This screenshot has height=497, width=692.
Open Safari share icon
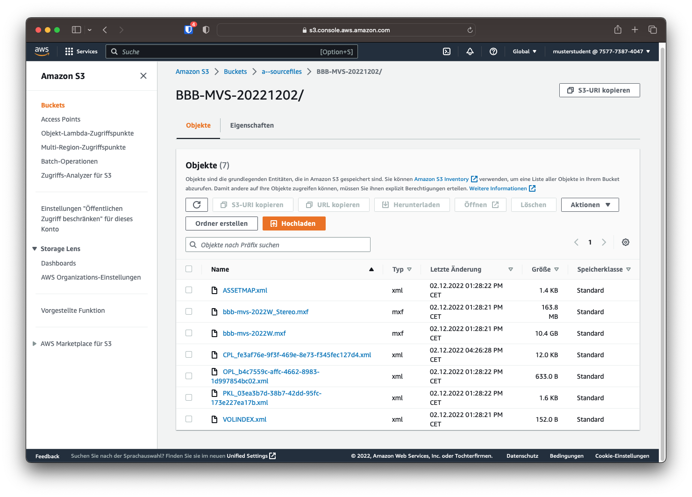pos(618,29)
